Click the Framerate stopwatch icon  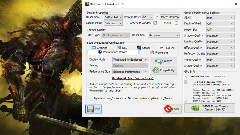click(152, 52)
